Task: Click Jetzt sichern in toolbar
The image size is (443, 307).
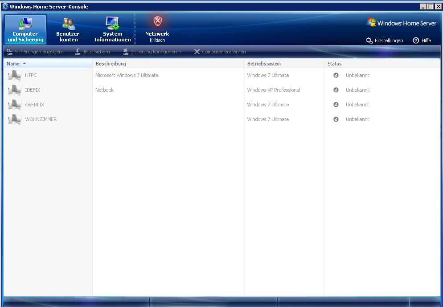Action: point(92,52)
